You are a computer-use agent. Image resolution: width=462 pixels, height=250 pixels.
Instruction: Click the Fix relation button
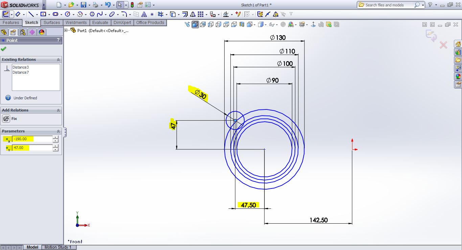coord(6,119)
